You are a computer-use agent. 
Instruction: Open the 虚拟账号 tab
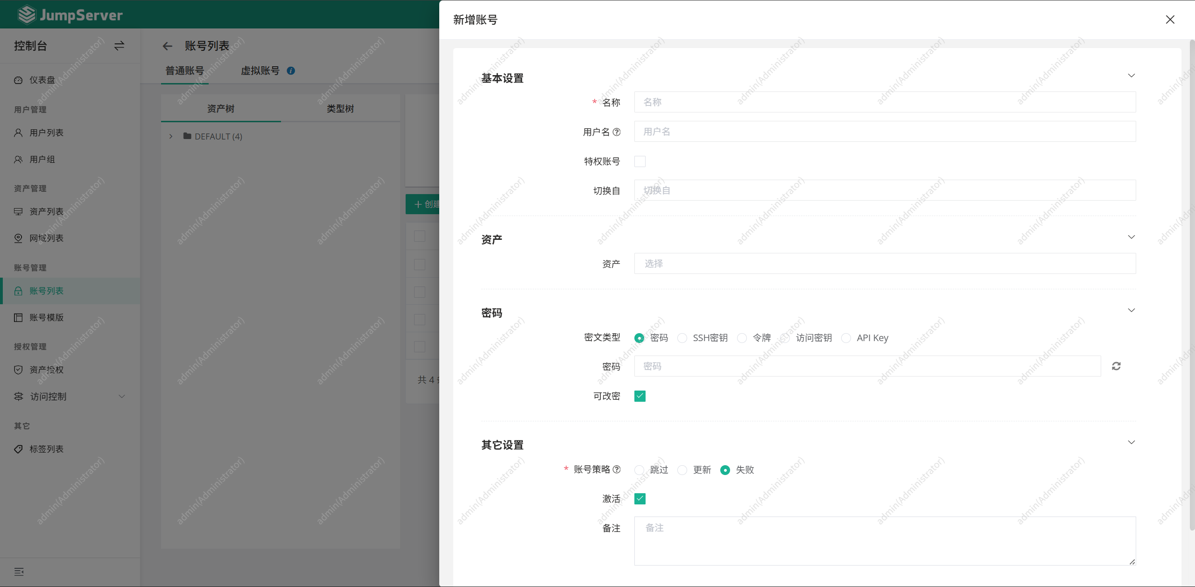pyautogui.click(x=260, y=71)
